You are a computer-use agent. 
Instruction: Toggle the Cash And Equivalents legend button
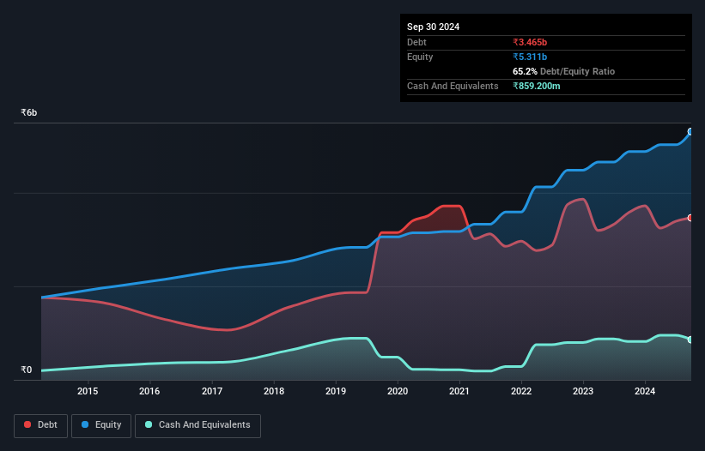[x=198, y=425]
